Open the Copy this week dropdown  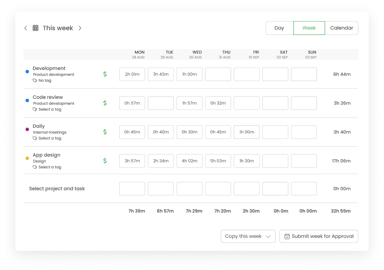pyautogui.click(x=248, y=236)
